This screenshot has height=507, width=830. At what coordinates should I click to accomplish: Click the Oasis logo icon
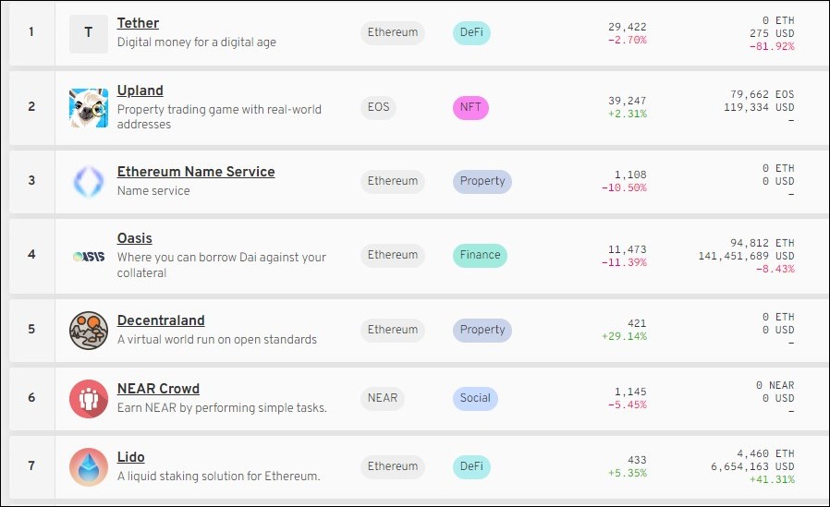tap(89, 257)
